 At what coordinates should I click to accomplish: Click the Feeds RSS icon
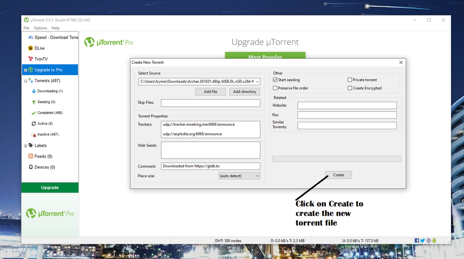(31, 156)
